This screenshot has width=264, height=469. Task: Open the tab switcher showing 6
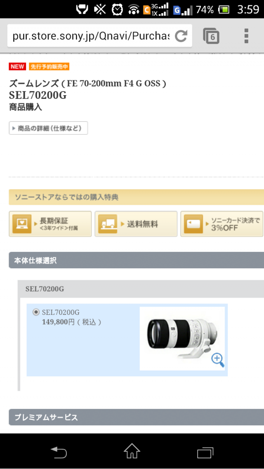[x=211, y=36]
